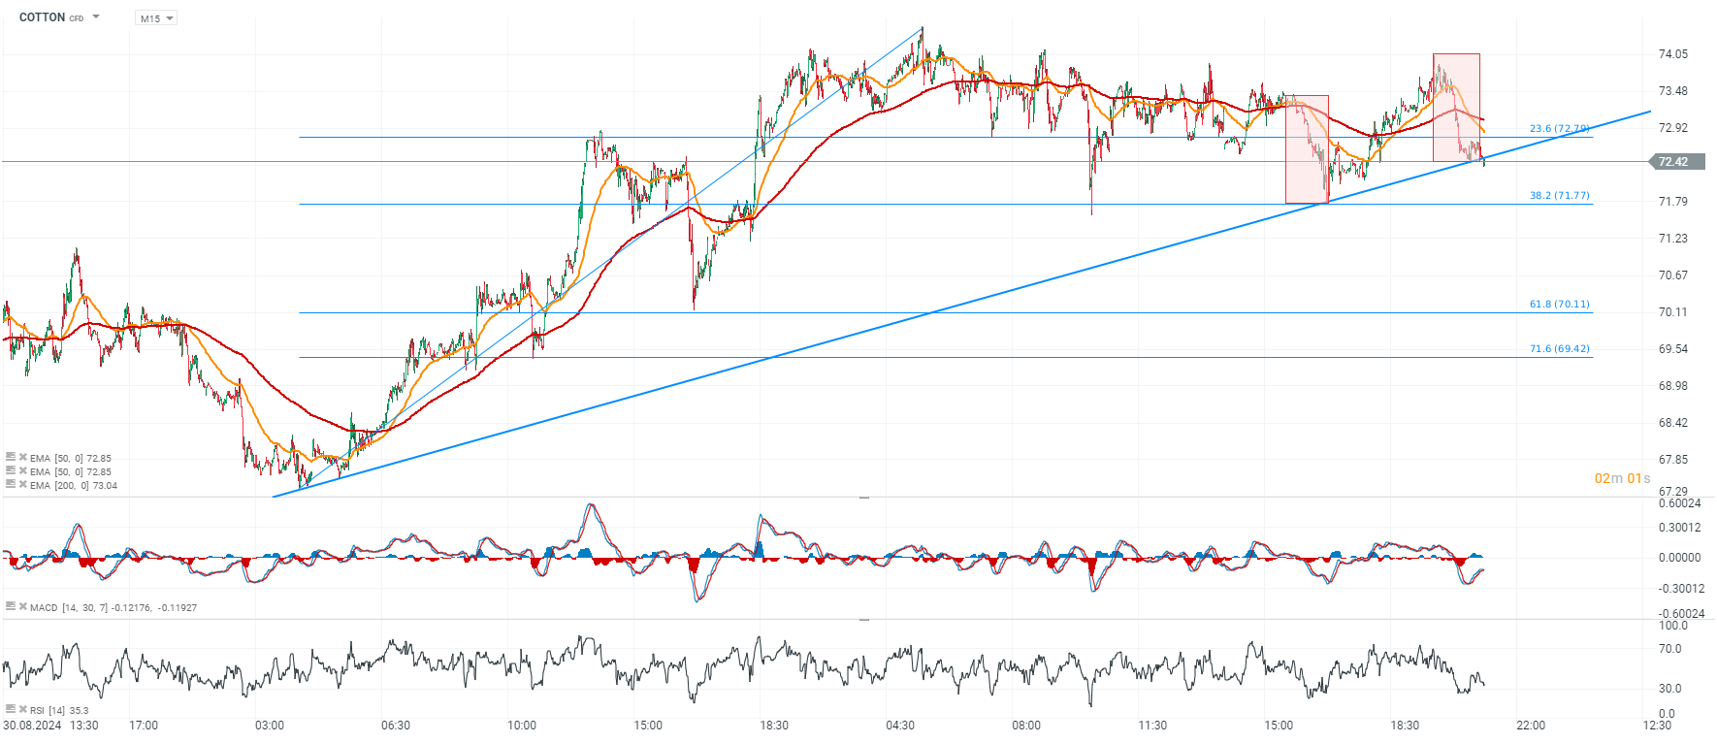
Task: Click the 17:00 time axis label
Action: pos(144,726)
